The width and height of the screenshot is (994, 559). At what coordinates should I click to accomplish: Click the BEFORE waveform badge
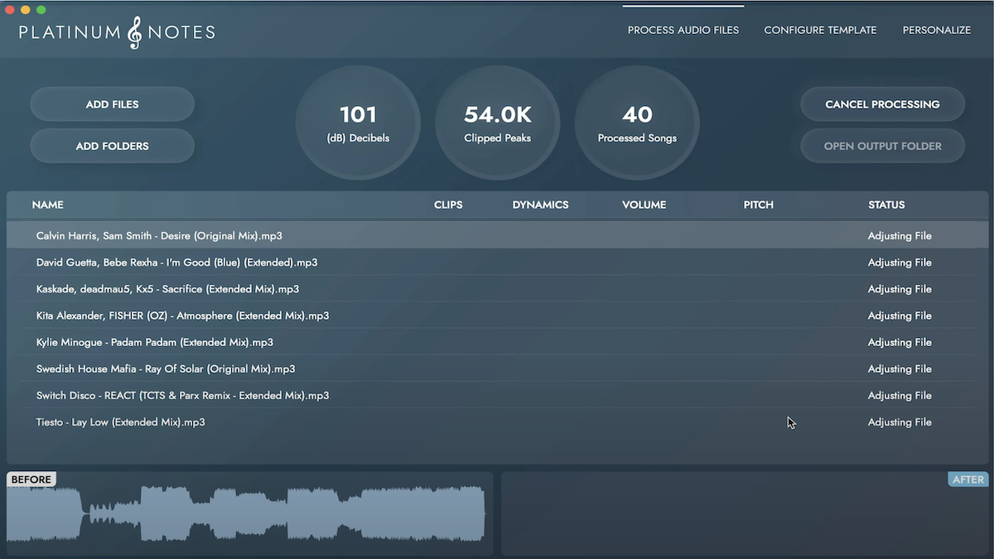[x=31, y=479]
